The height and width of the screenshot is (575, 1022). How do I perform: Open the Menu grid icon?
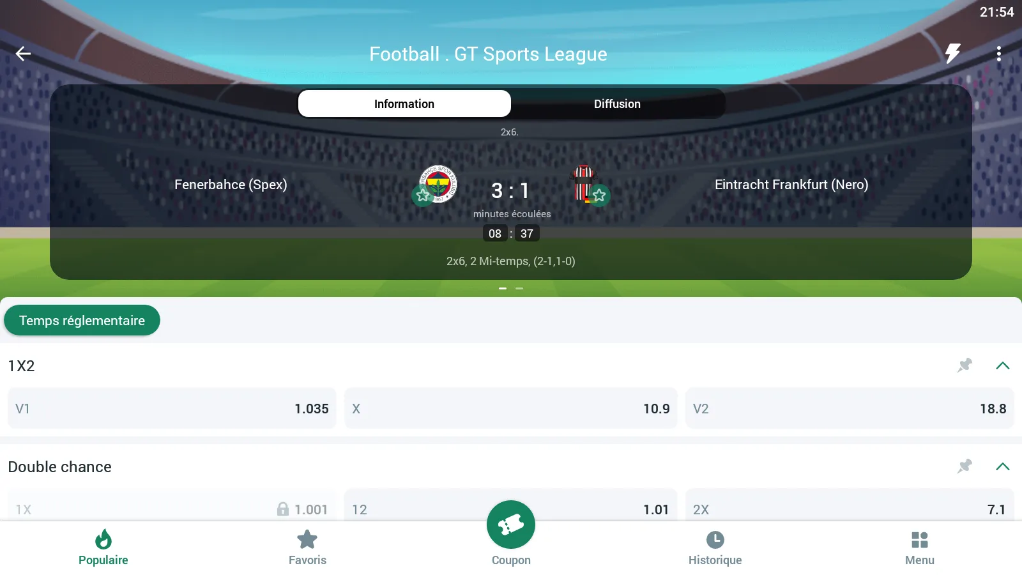(919, 540)
